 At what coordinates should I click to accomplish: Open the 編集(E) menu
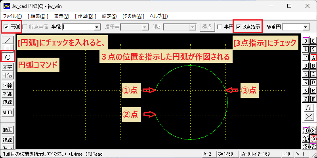click(x=38, y=16)
